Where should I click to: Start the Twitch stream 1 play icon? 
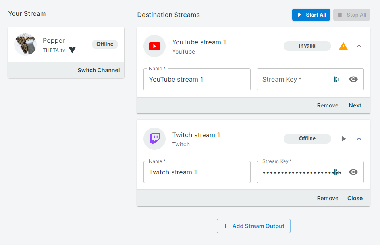coord(343,139)
